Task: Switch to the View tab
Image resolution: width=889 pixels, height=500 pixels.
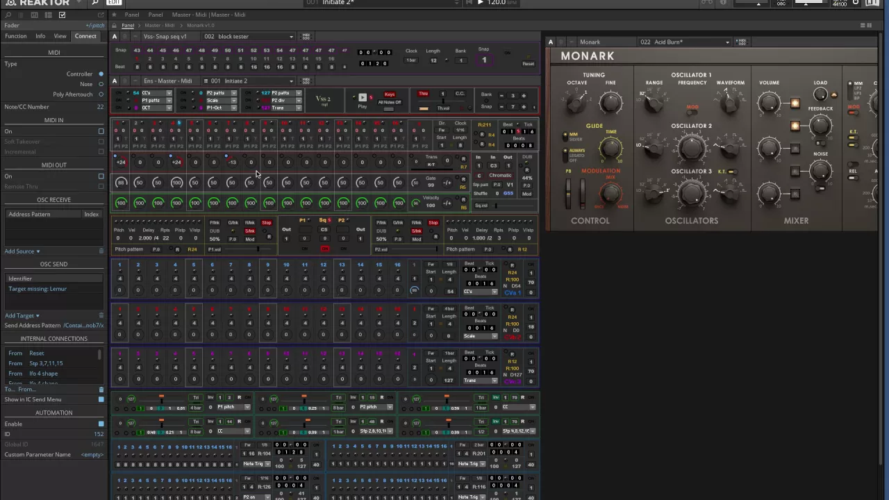Action: point(60,36)
